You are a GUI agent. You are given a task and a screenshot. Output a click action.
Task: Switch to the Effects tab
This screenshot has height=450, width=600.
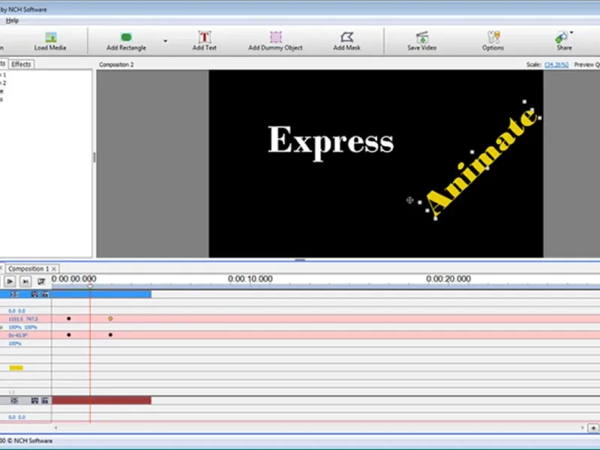[x=21, y=64]
